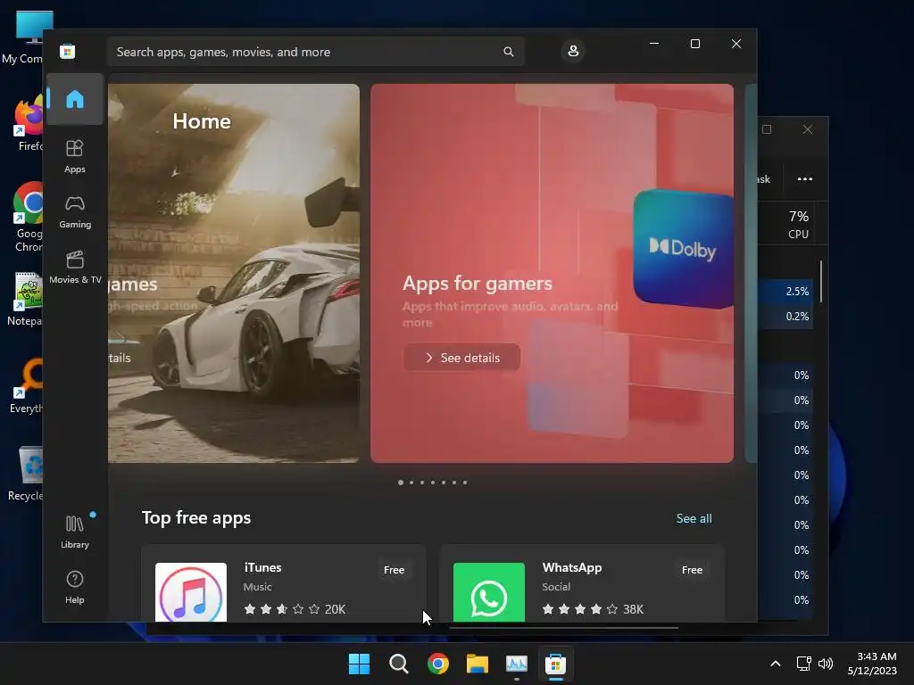This screenshot has height=685, width=914.
Task: Select the Everything desktop shortcut
Action: click(x=26, y=385)
